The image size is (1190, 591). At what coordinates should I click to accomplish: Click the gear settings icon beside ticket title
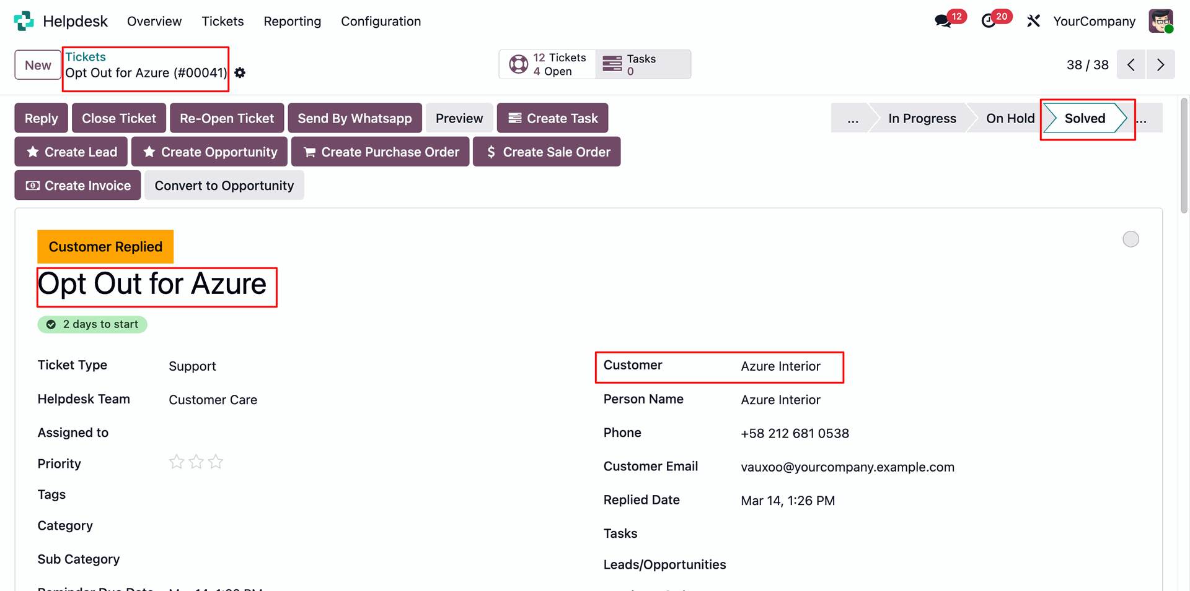[240, 73]
